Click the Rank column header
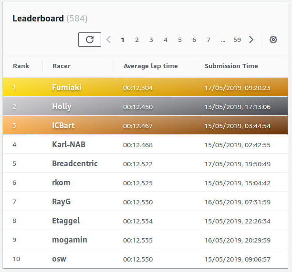292x272 pixels. coord(21,66)
